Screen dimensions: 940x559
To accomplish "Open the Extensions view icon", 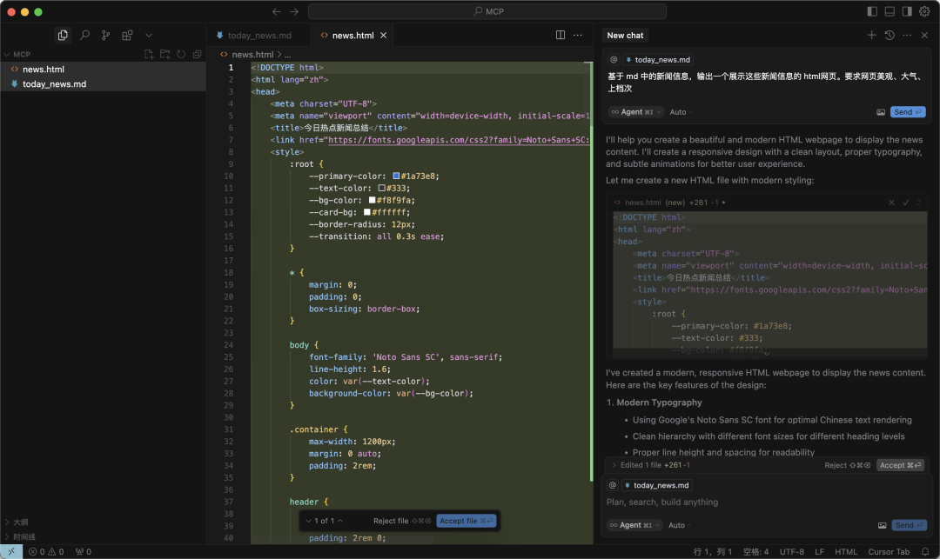I will pos(127,36).
